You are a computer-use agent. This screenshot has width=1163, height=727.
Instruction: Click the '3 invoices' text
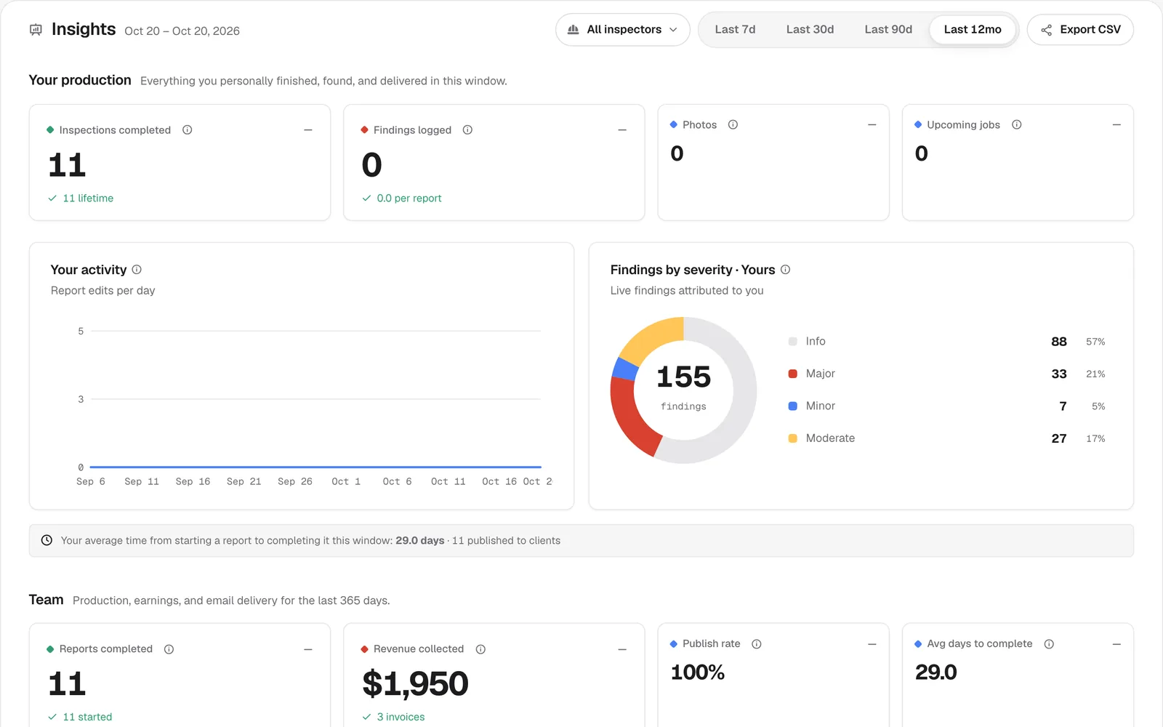(401, 717)
